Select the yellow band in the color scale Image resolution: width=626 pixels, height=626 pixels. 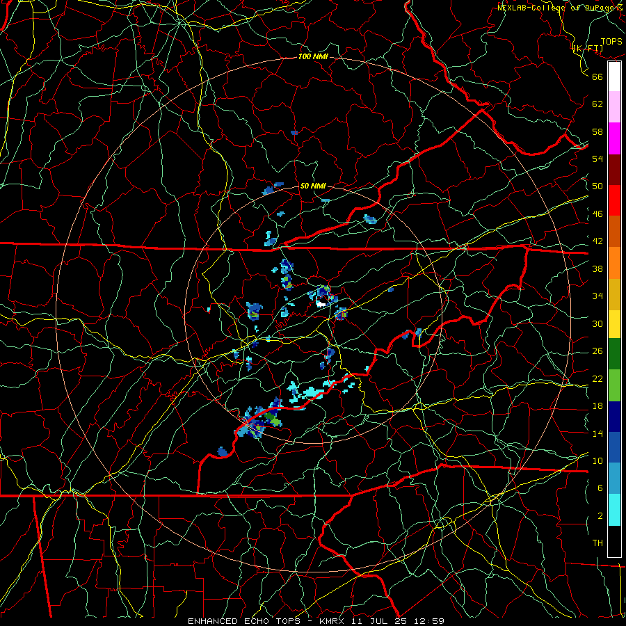click(x=614, y=324)
